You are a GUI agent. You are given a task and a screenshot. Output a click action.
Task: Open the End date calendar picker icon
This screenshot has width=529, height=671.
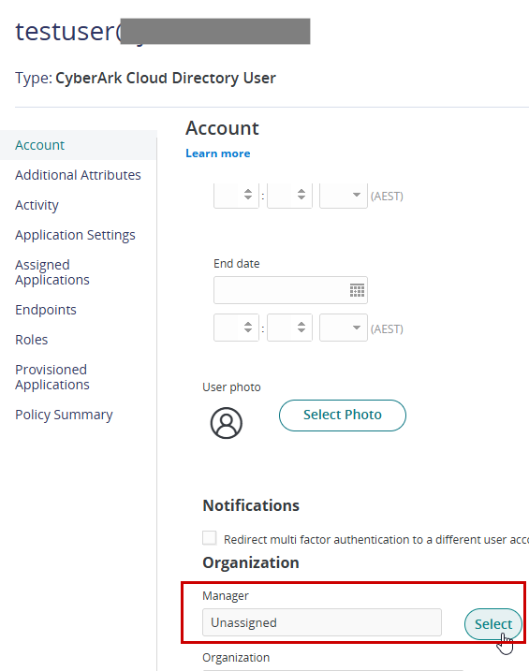pos(357,290)
